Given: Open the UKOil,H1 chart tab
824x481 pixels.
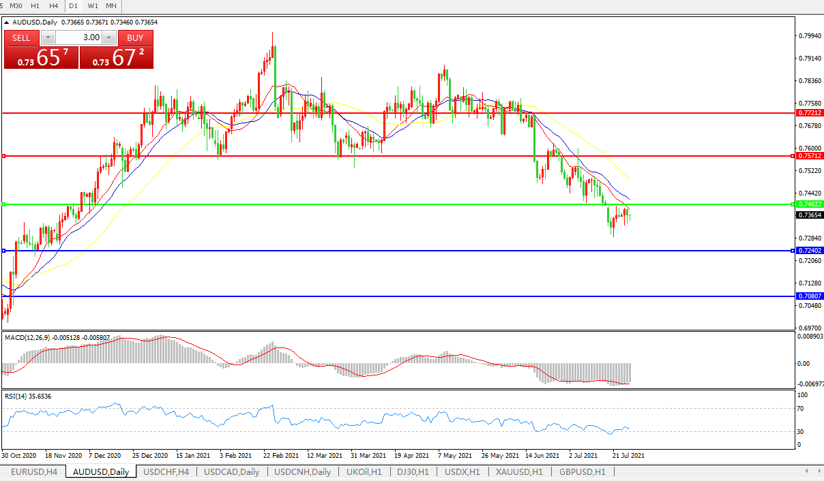Looking at the screenshot, I should click(x=364, y=471).
